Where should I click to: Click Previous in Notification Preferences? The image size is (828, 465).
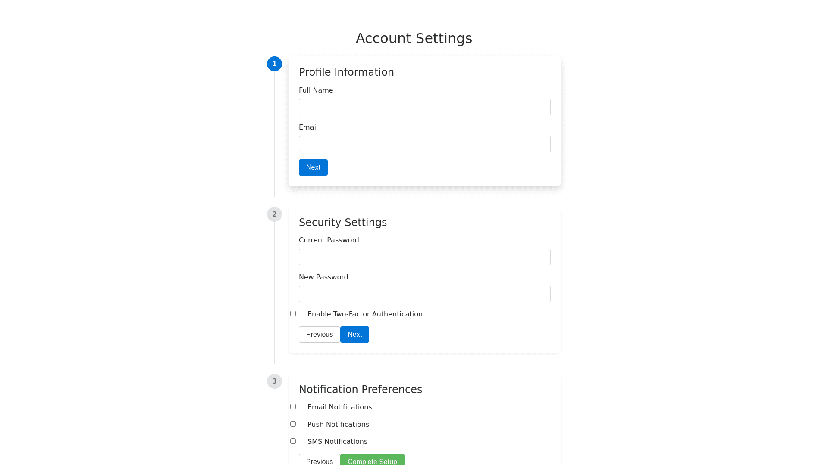click(319, 461)
